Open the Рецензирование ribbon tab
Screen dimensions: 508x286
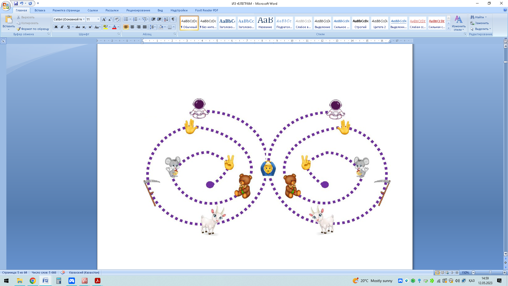pyautogui.click(x=138, y=10)
